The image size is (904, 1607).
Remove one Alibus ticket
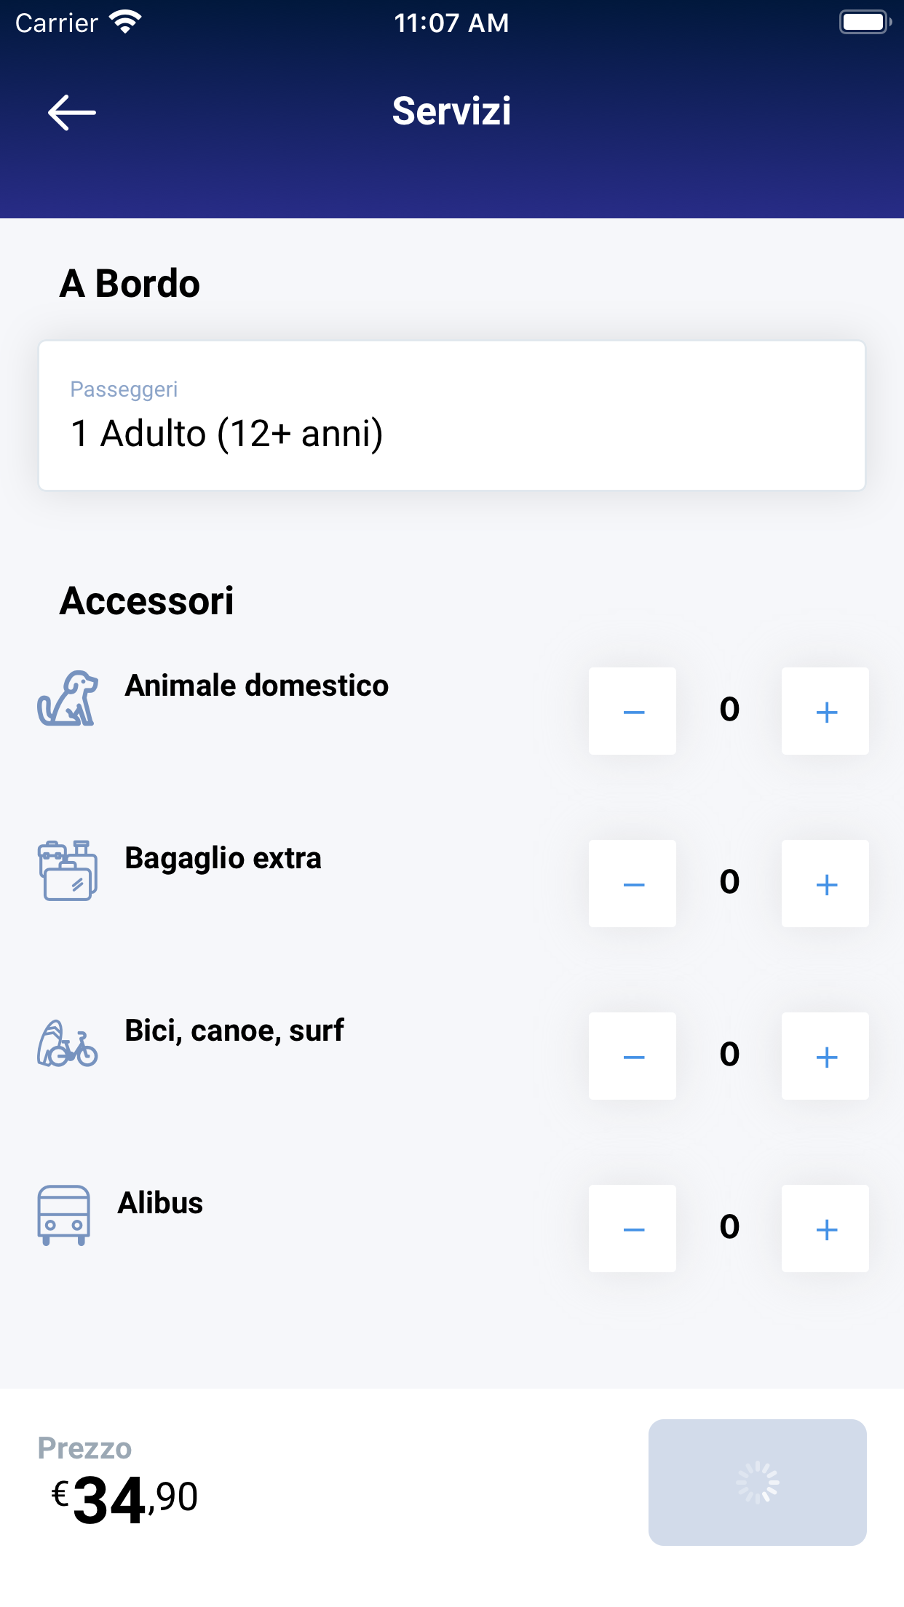click(633, 1229)
